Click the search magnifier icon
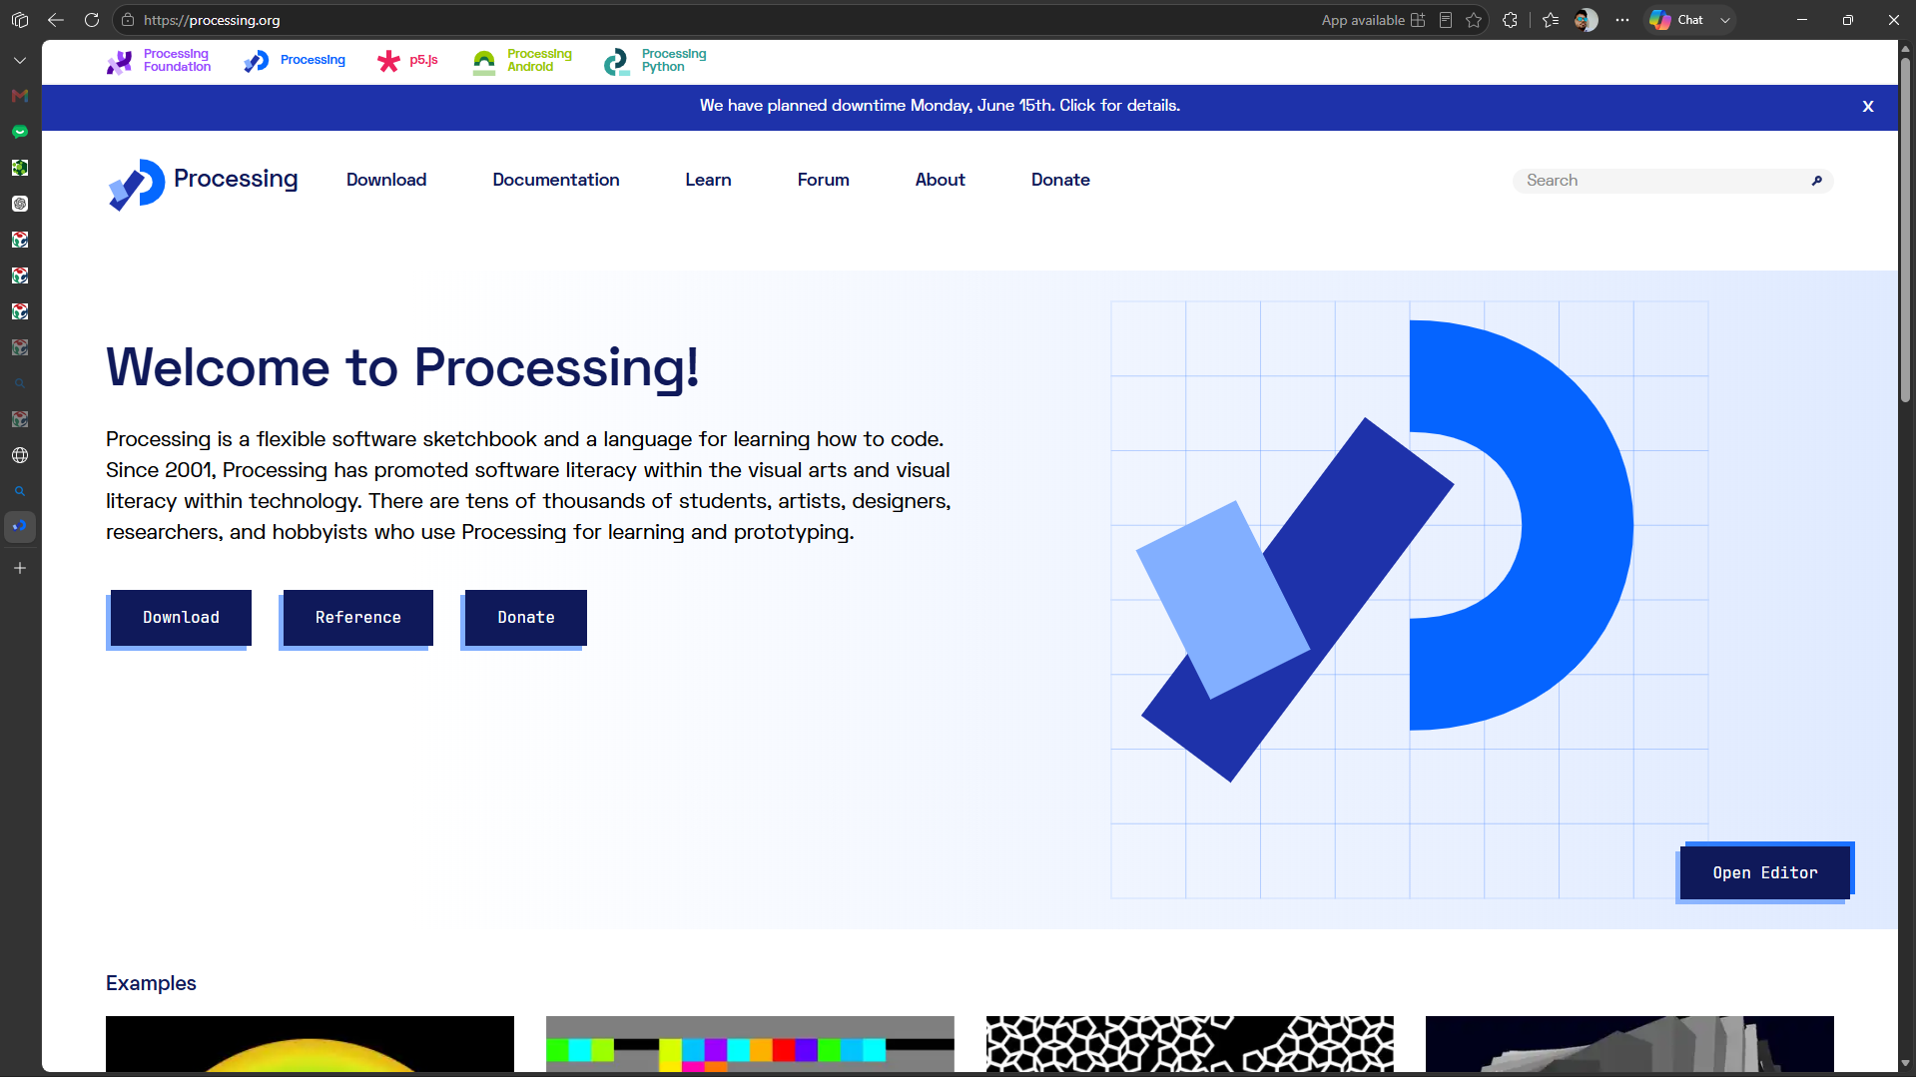The image size is (1916, 1077). pyautogui.click(x=1817, y=181)
